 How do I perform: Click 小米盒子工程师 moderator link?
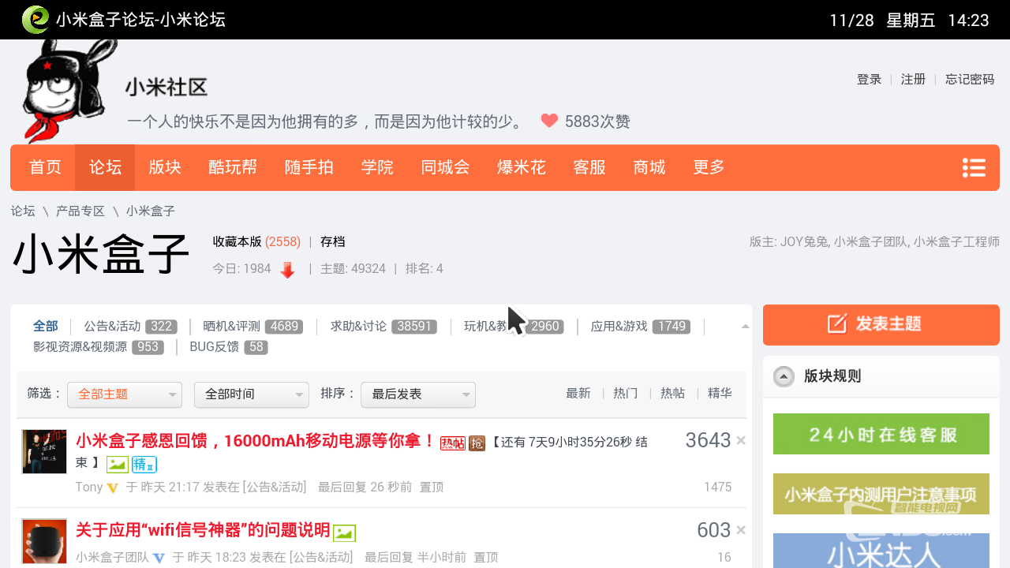956,242
